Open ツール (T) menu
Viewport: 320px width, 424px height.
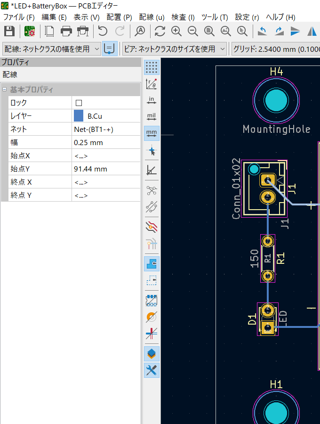[x=215, y=17]
